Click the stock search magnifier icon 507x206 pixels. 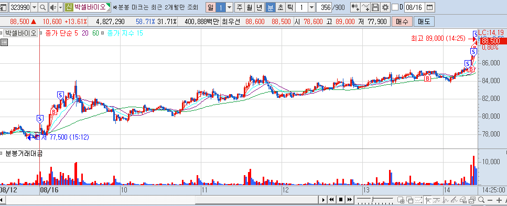[x=42, y=7]
